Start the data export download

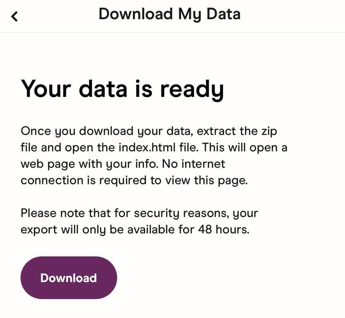69,278
